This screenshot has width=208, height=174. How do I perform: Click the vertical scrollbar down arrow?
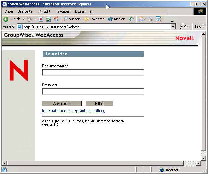coord(203,158)
